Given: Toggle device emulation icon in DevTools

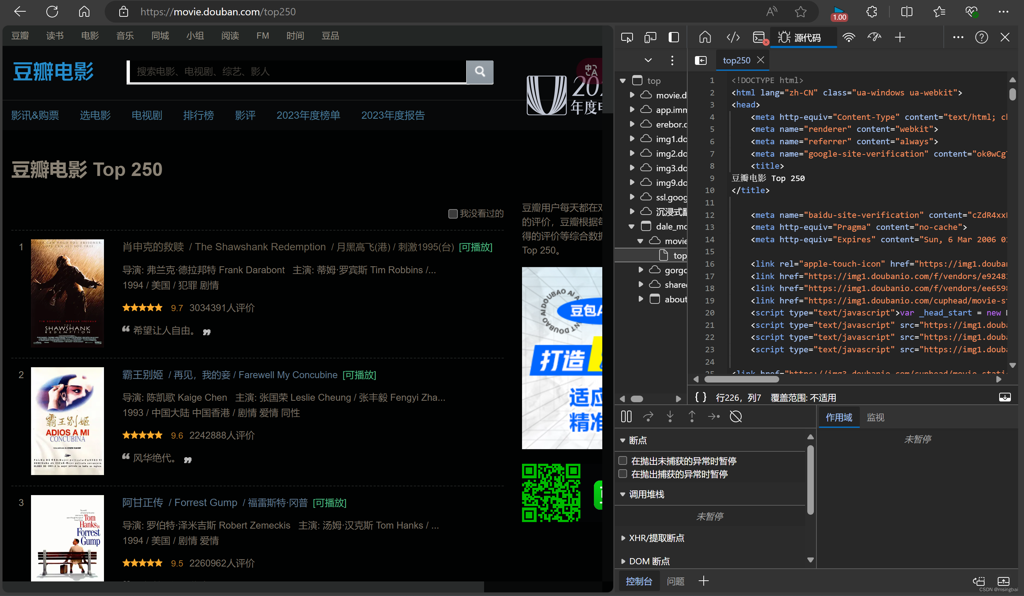Looking at the screenshot, I should (650, 37).
